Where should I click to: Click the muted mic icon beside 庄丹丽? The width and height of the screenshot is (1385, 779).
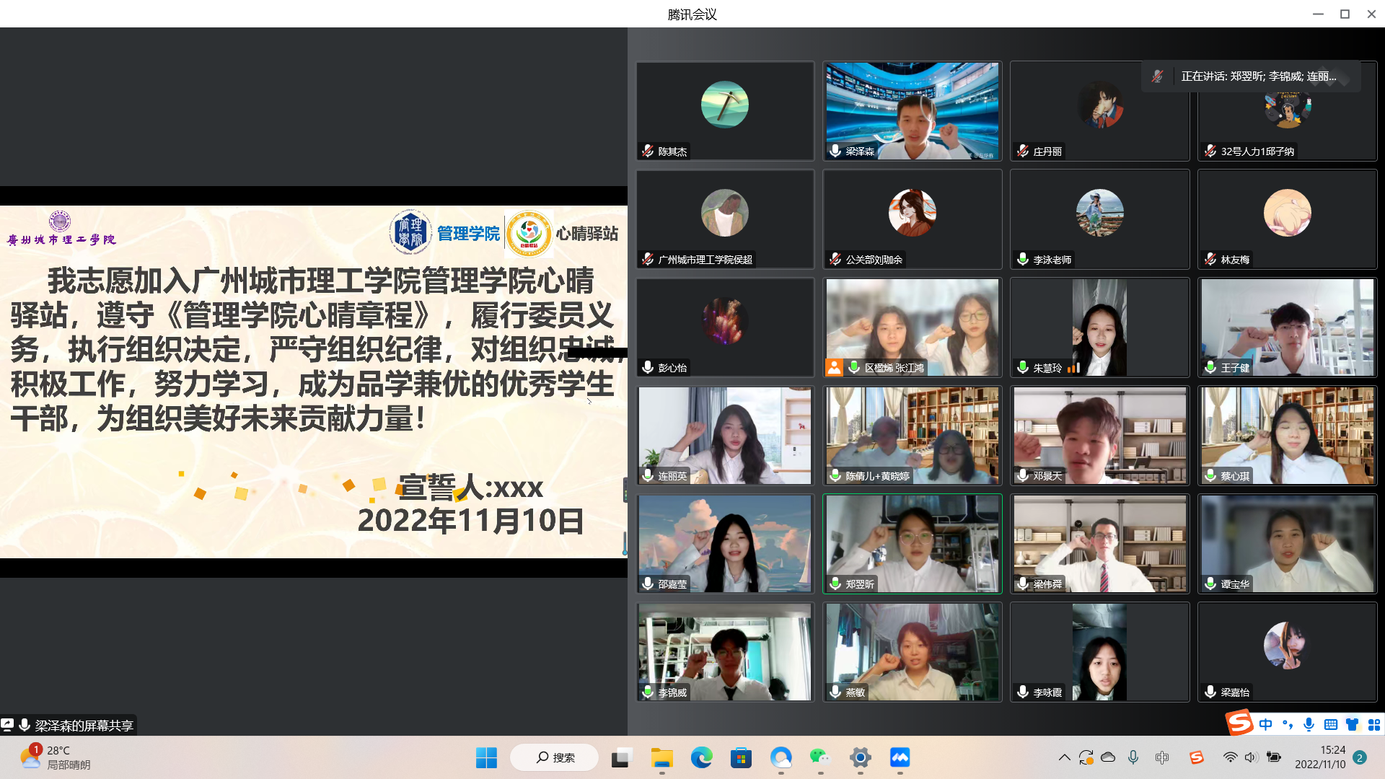1023,151
